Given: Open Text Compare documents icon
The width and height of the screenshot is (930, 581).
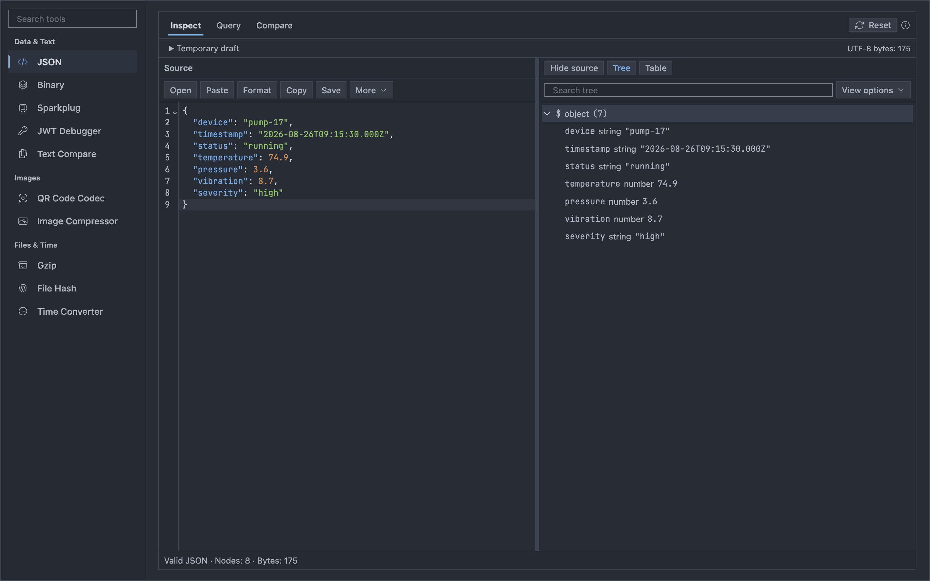Looking at the screenshot, I should coord(23,154).
